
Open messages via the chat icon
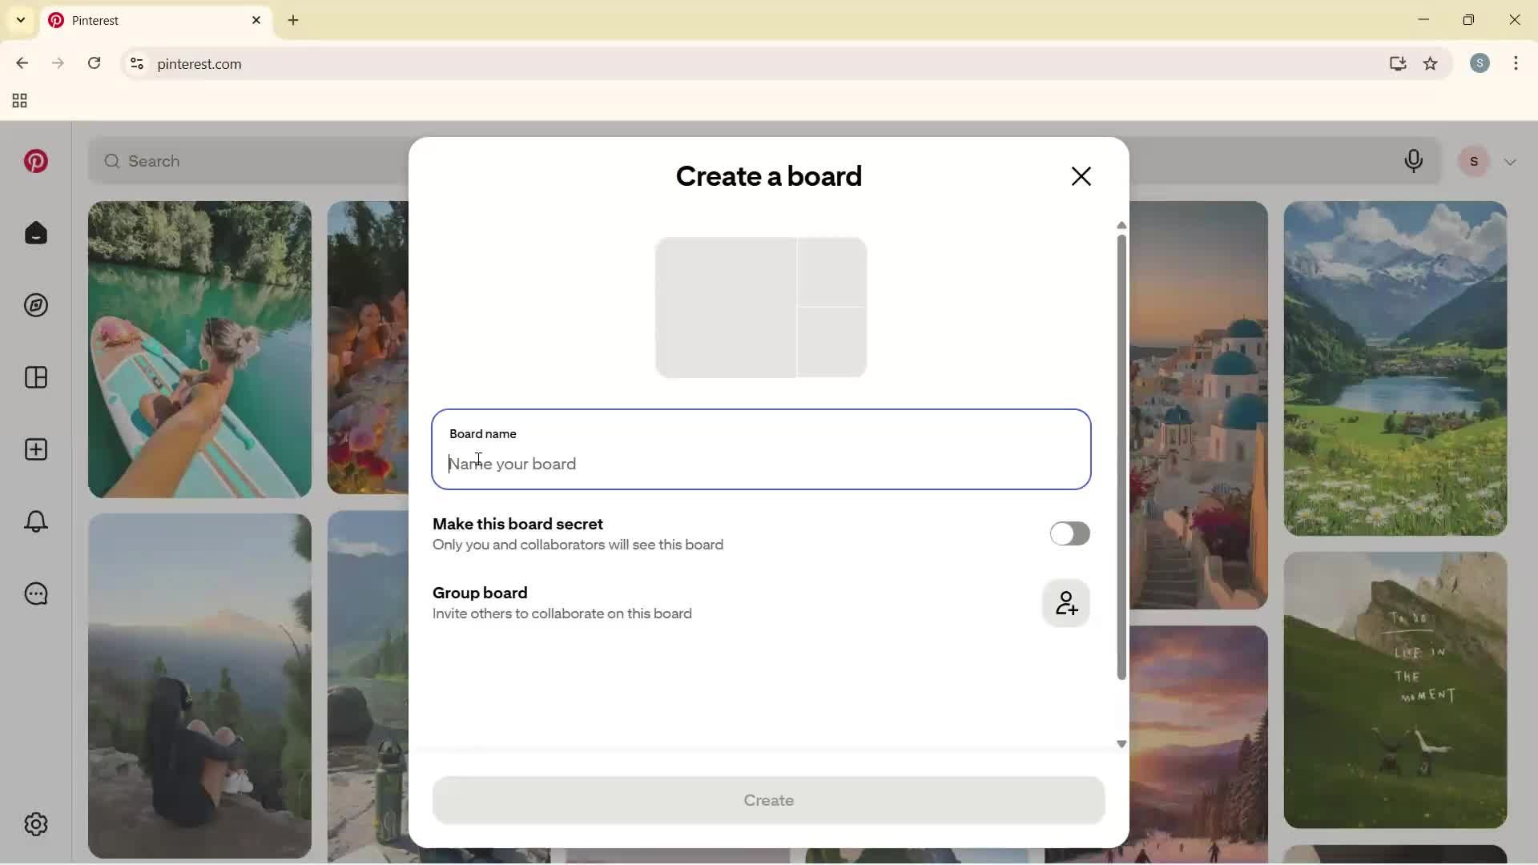(x=36, y=593)
